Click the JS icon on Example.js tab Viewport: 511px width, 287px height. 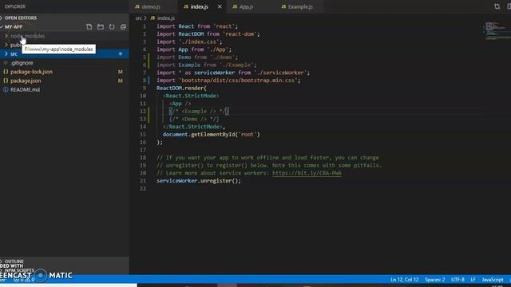[x=283, y=6]
